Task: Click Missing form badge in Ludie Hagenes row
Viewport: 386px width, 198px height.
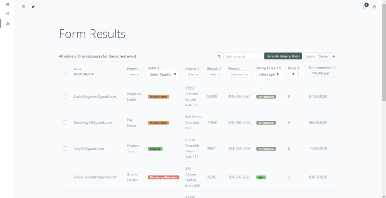Action: point(158,97)
